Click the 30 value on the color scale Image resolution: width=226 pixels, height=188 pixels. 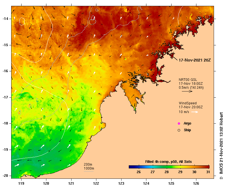(x=194, y=172)
